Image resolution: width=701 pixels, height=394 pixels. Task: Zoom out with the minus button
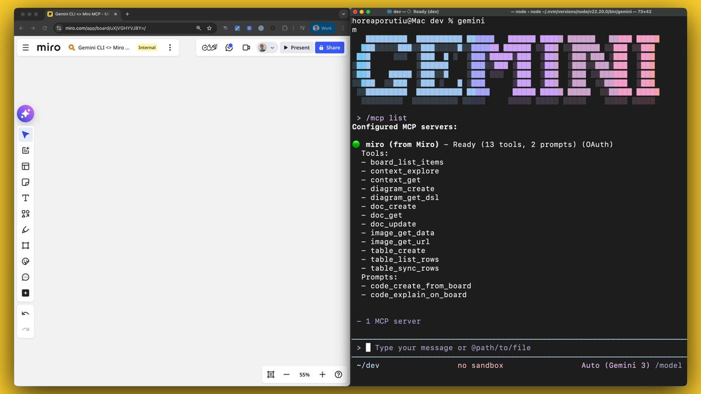coord(286,375)
